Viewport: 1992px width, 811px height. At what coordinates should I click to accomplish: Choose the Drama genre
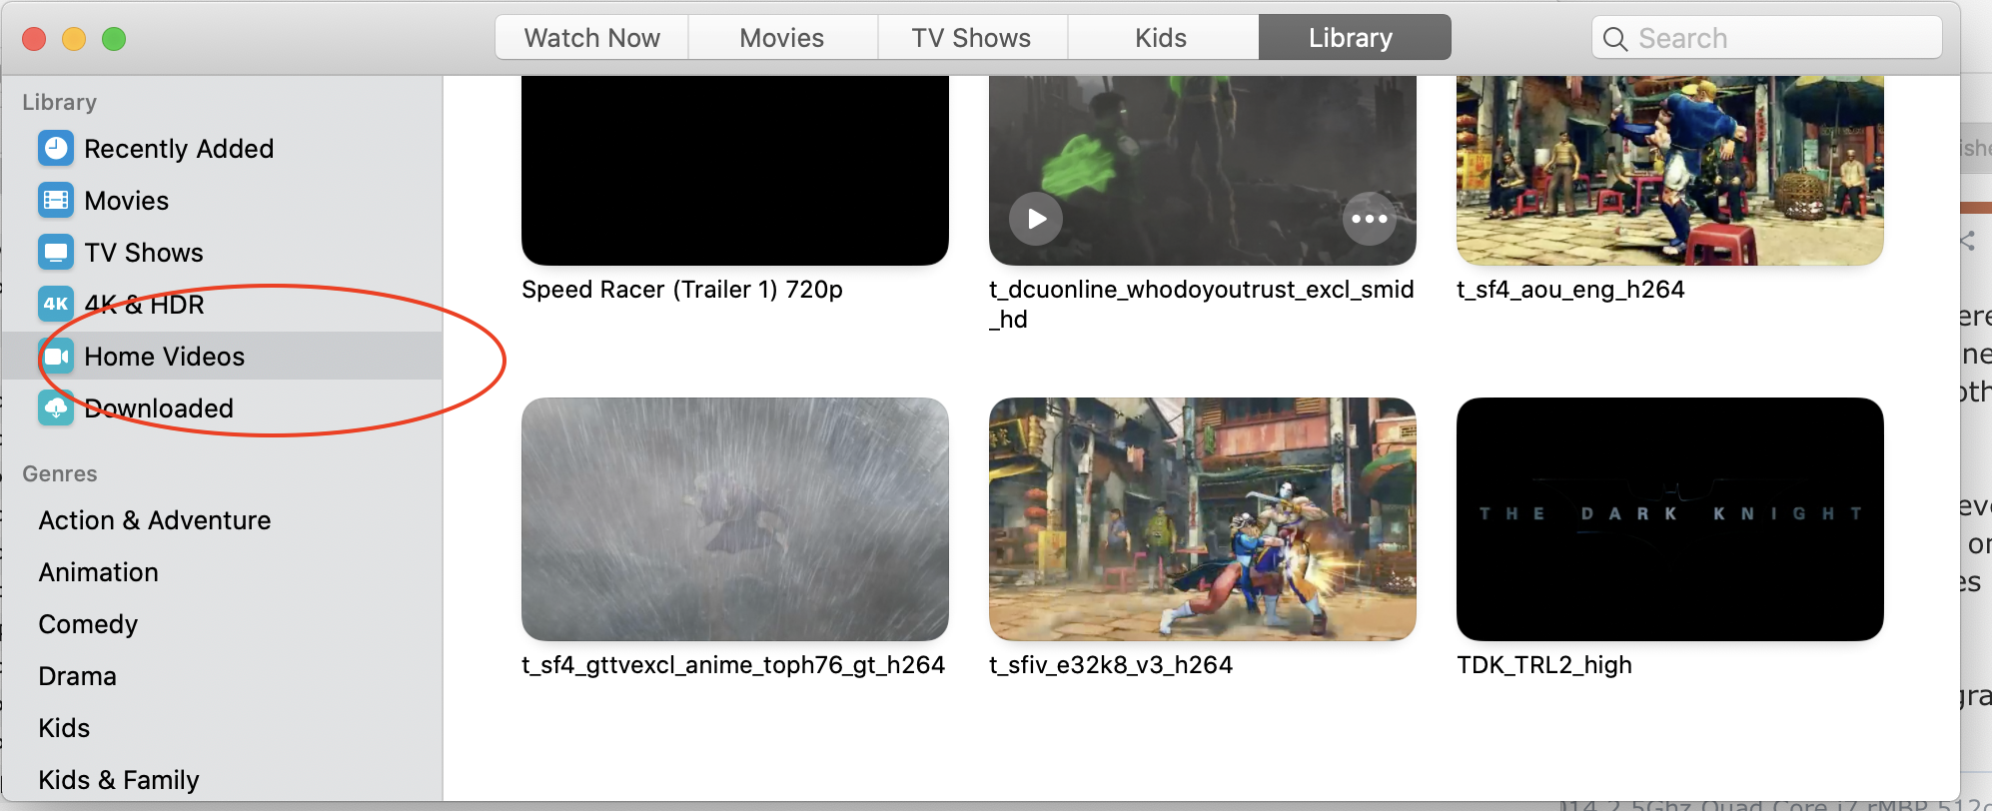(77, 676)
